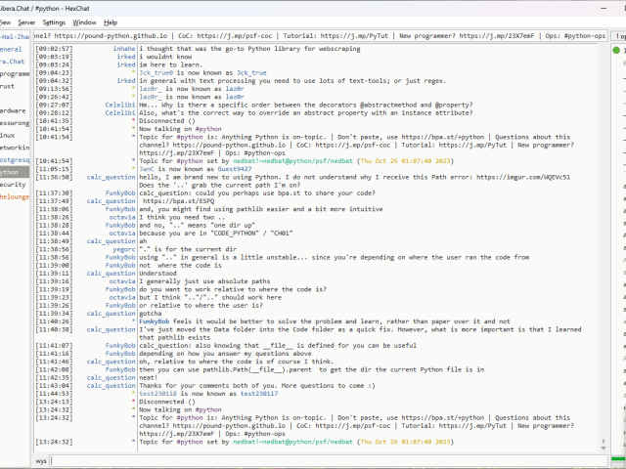
Task: Open the Help menu
Action: tap(111, 21)
